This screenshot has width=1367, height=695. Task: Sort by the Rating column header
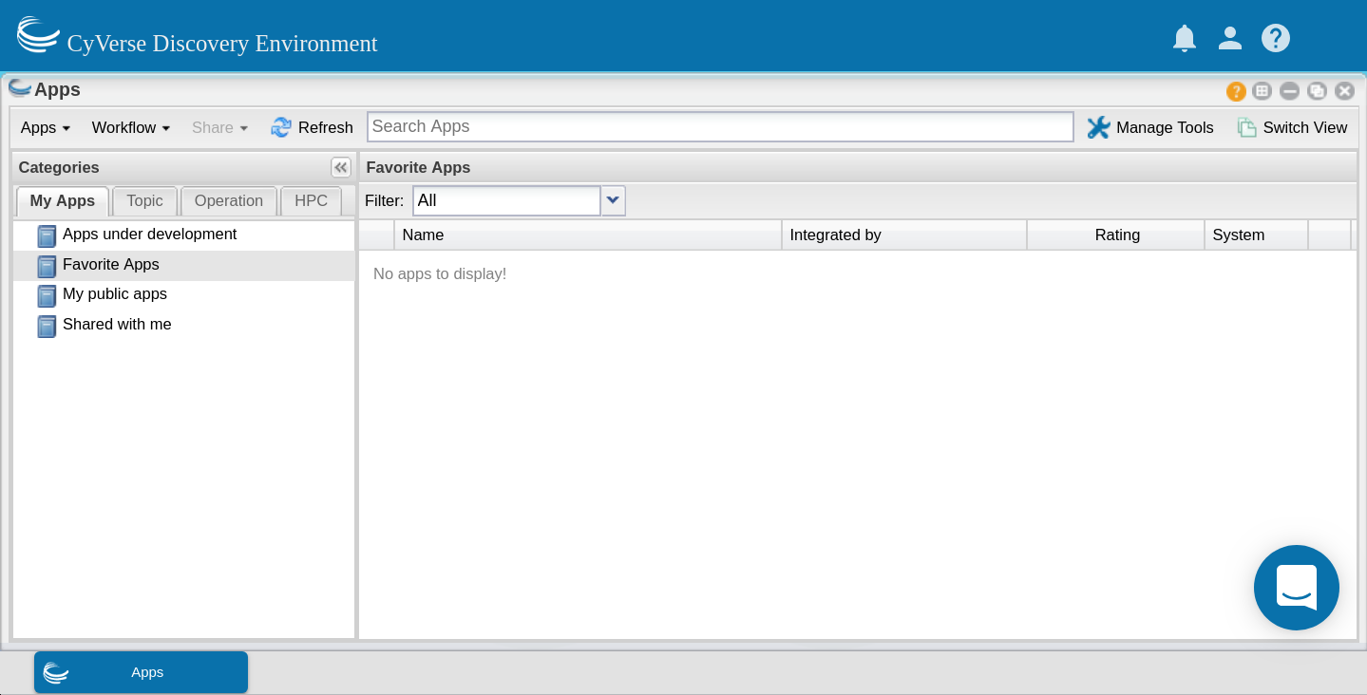point(1116,235)
